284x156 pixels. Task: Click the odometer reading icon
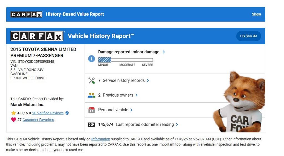pyautogui.click(x=92, y=124)
